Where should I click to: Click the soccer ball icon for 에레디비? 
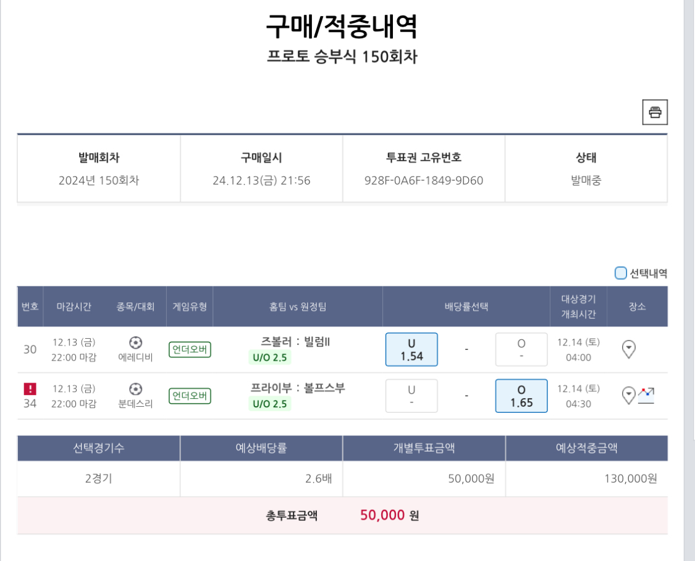(x=135, y=342)
